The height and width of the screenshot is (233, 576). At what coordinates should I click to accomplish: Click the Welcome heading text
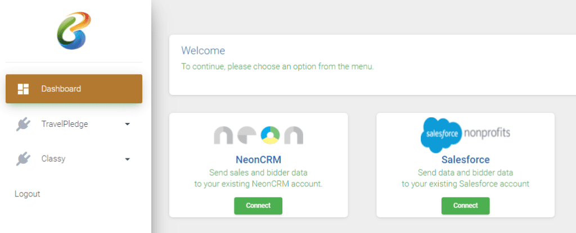coord(203,51)
